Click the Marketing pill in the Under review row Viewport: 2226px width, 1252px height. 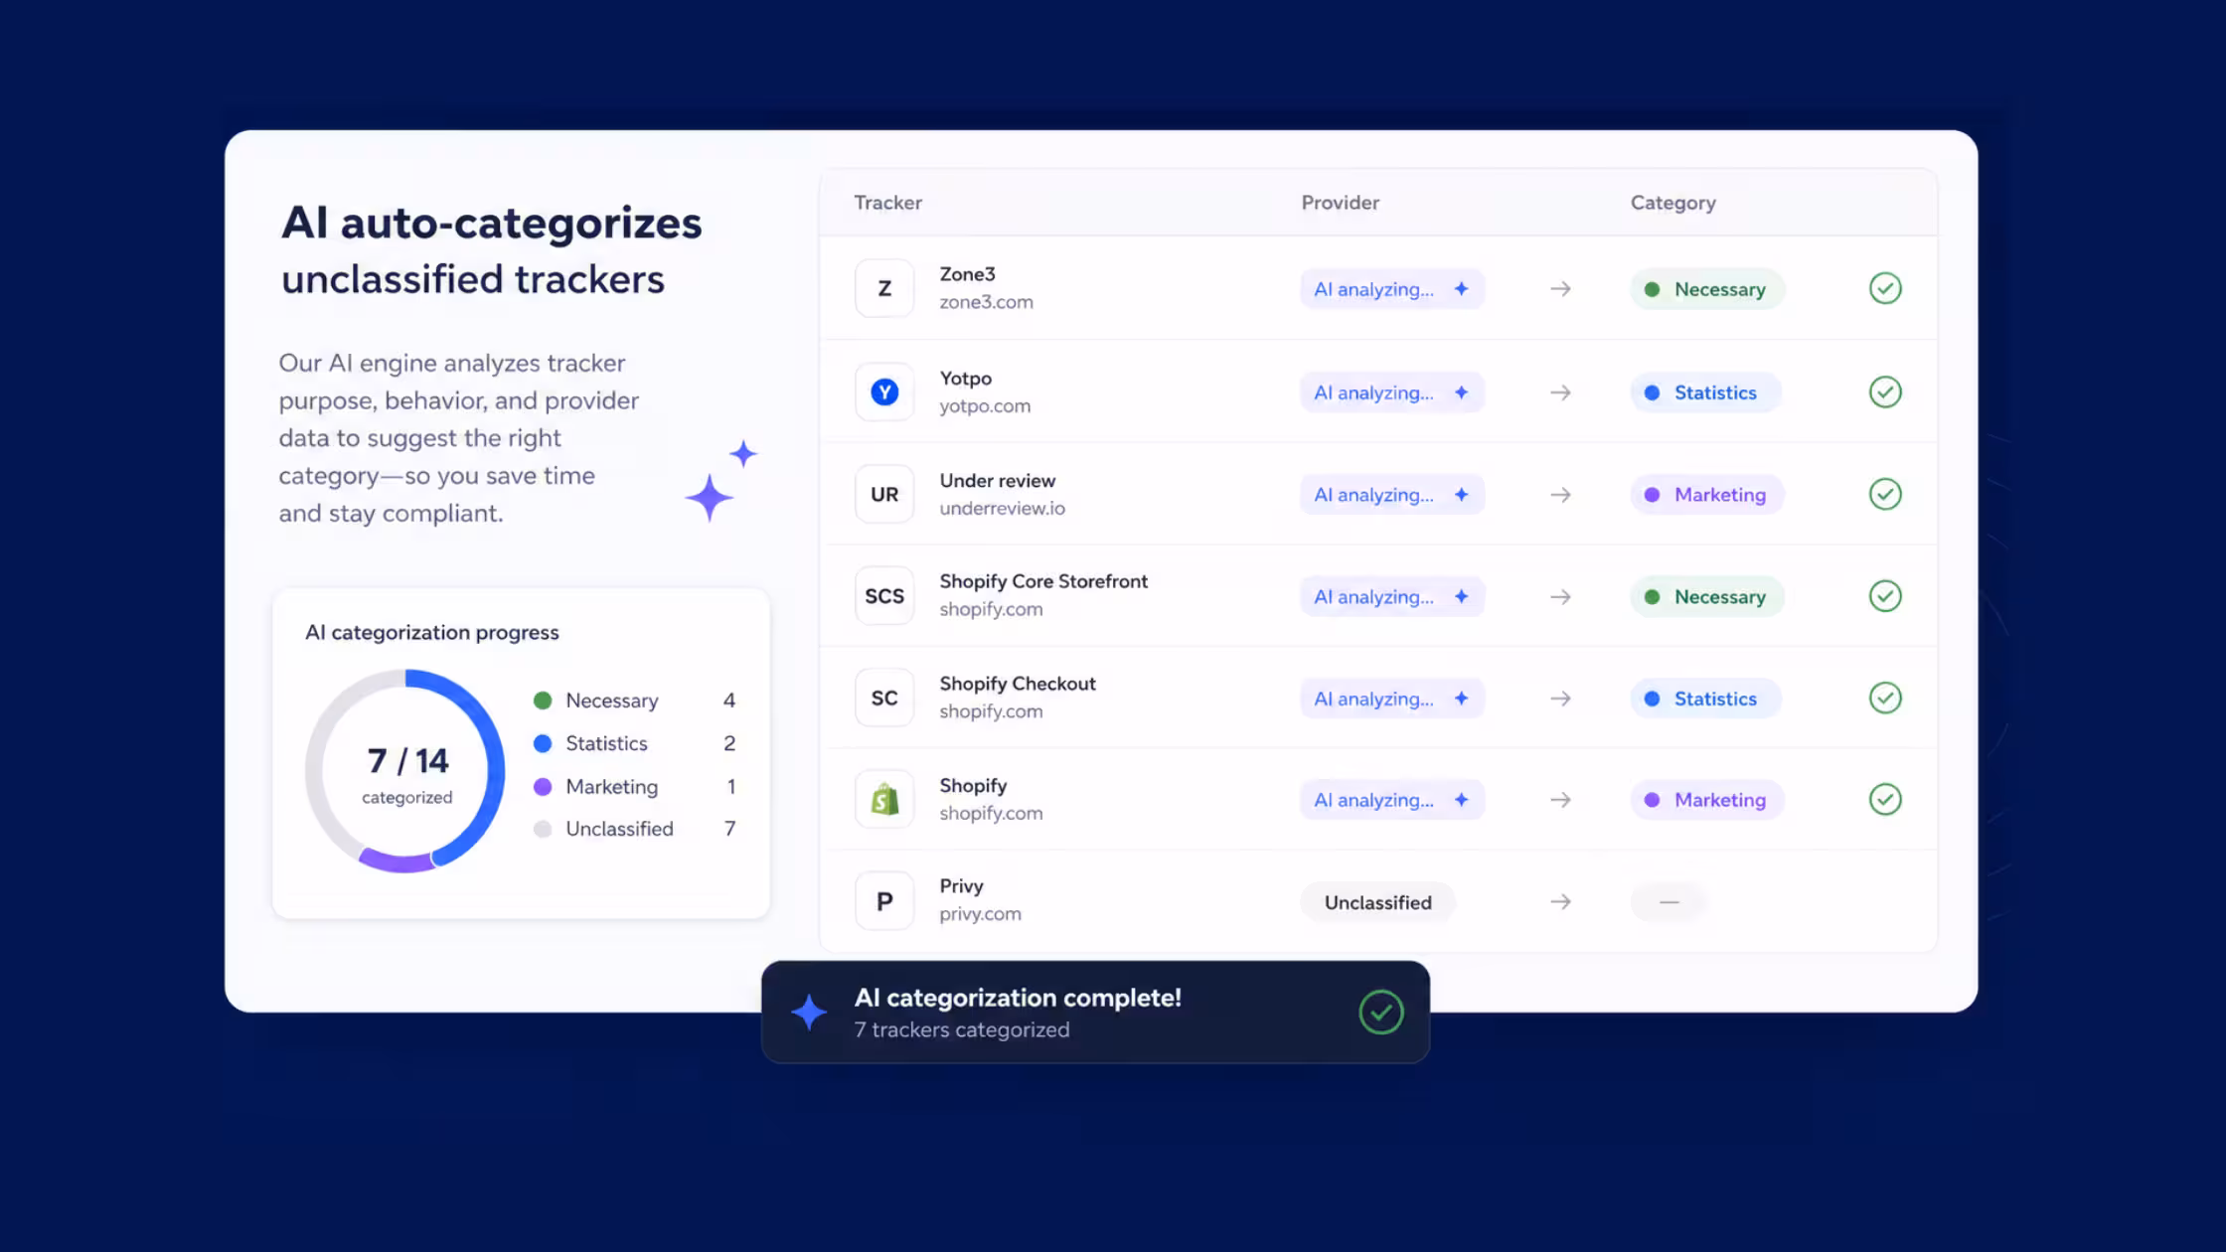(1707, 495)
